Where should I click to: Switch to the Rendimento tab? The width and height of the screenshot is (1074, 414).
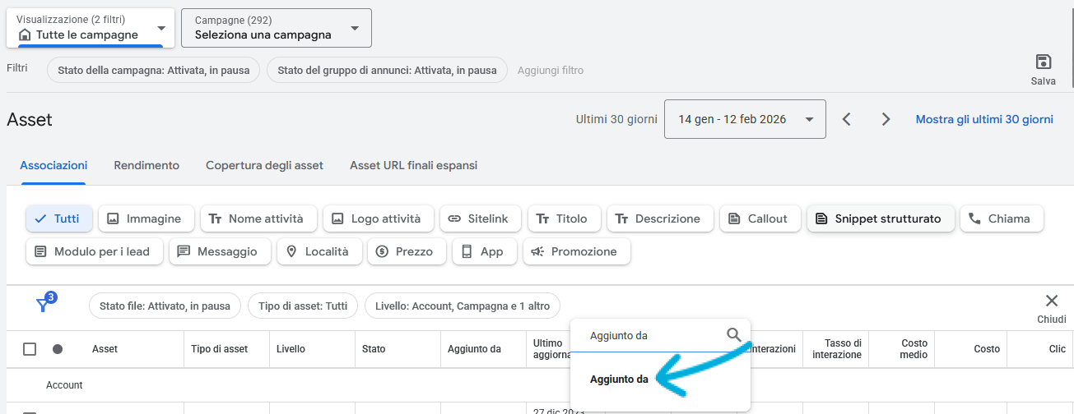click(x=146, y=165)
